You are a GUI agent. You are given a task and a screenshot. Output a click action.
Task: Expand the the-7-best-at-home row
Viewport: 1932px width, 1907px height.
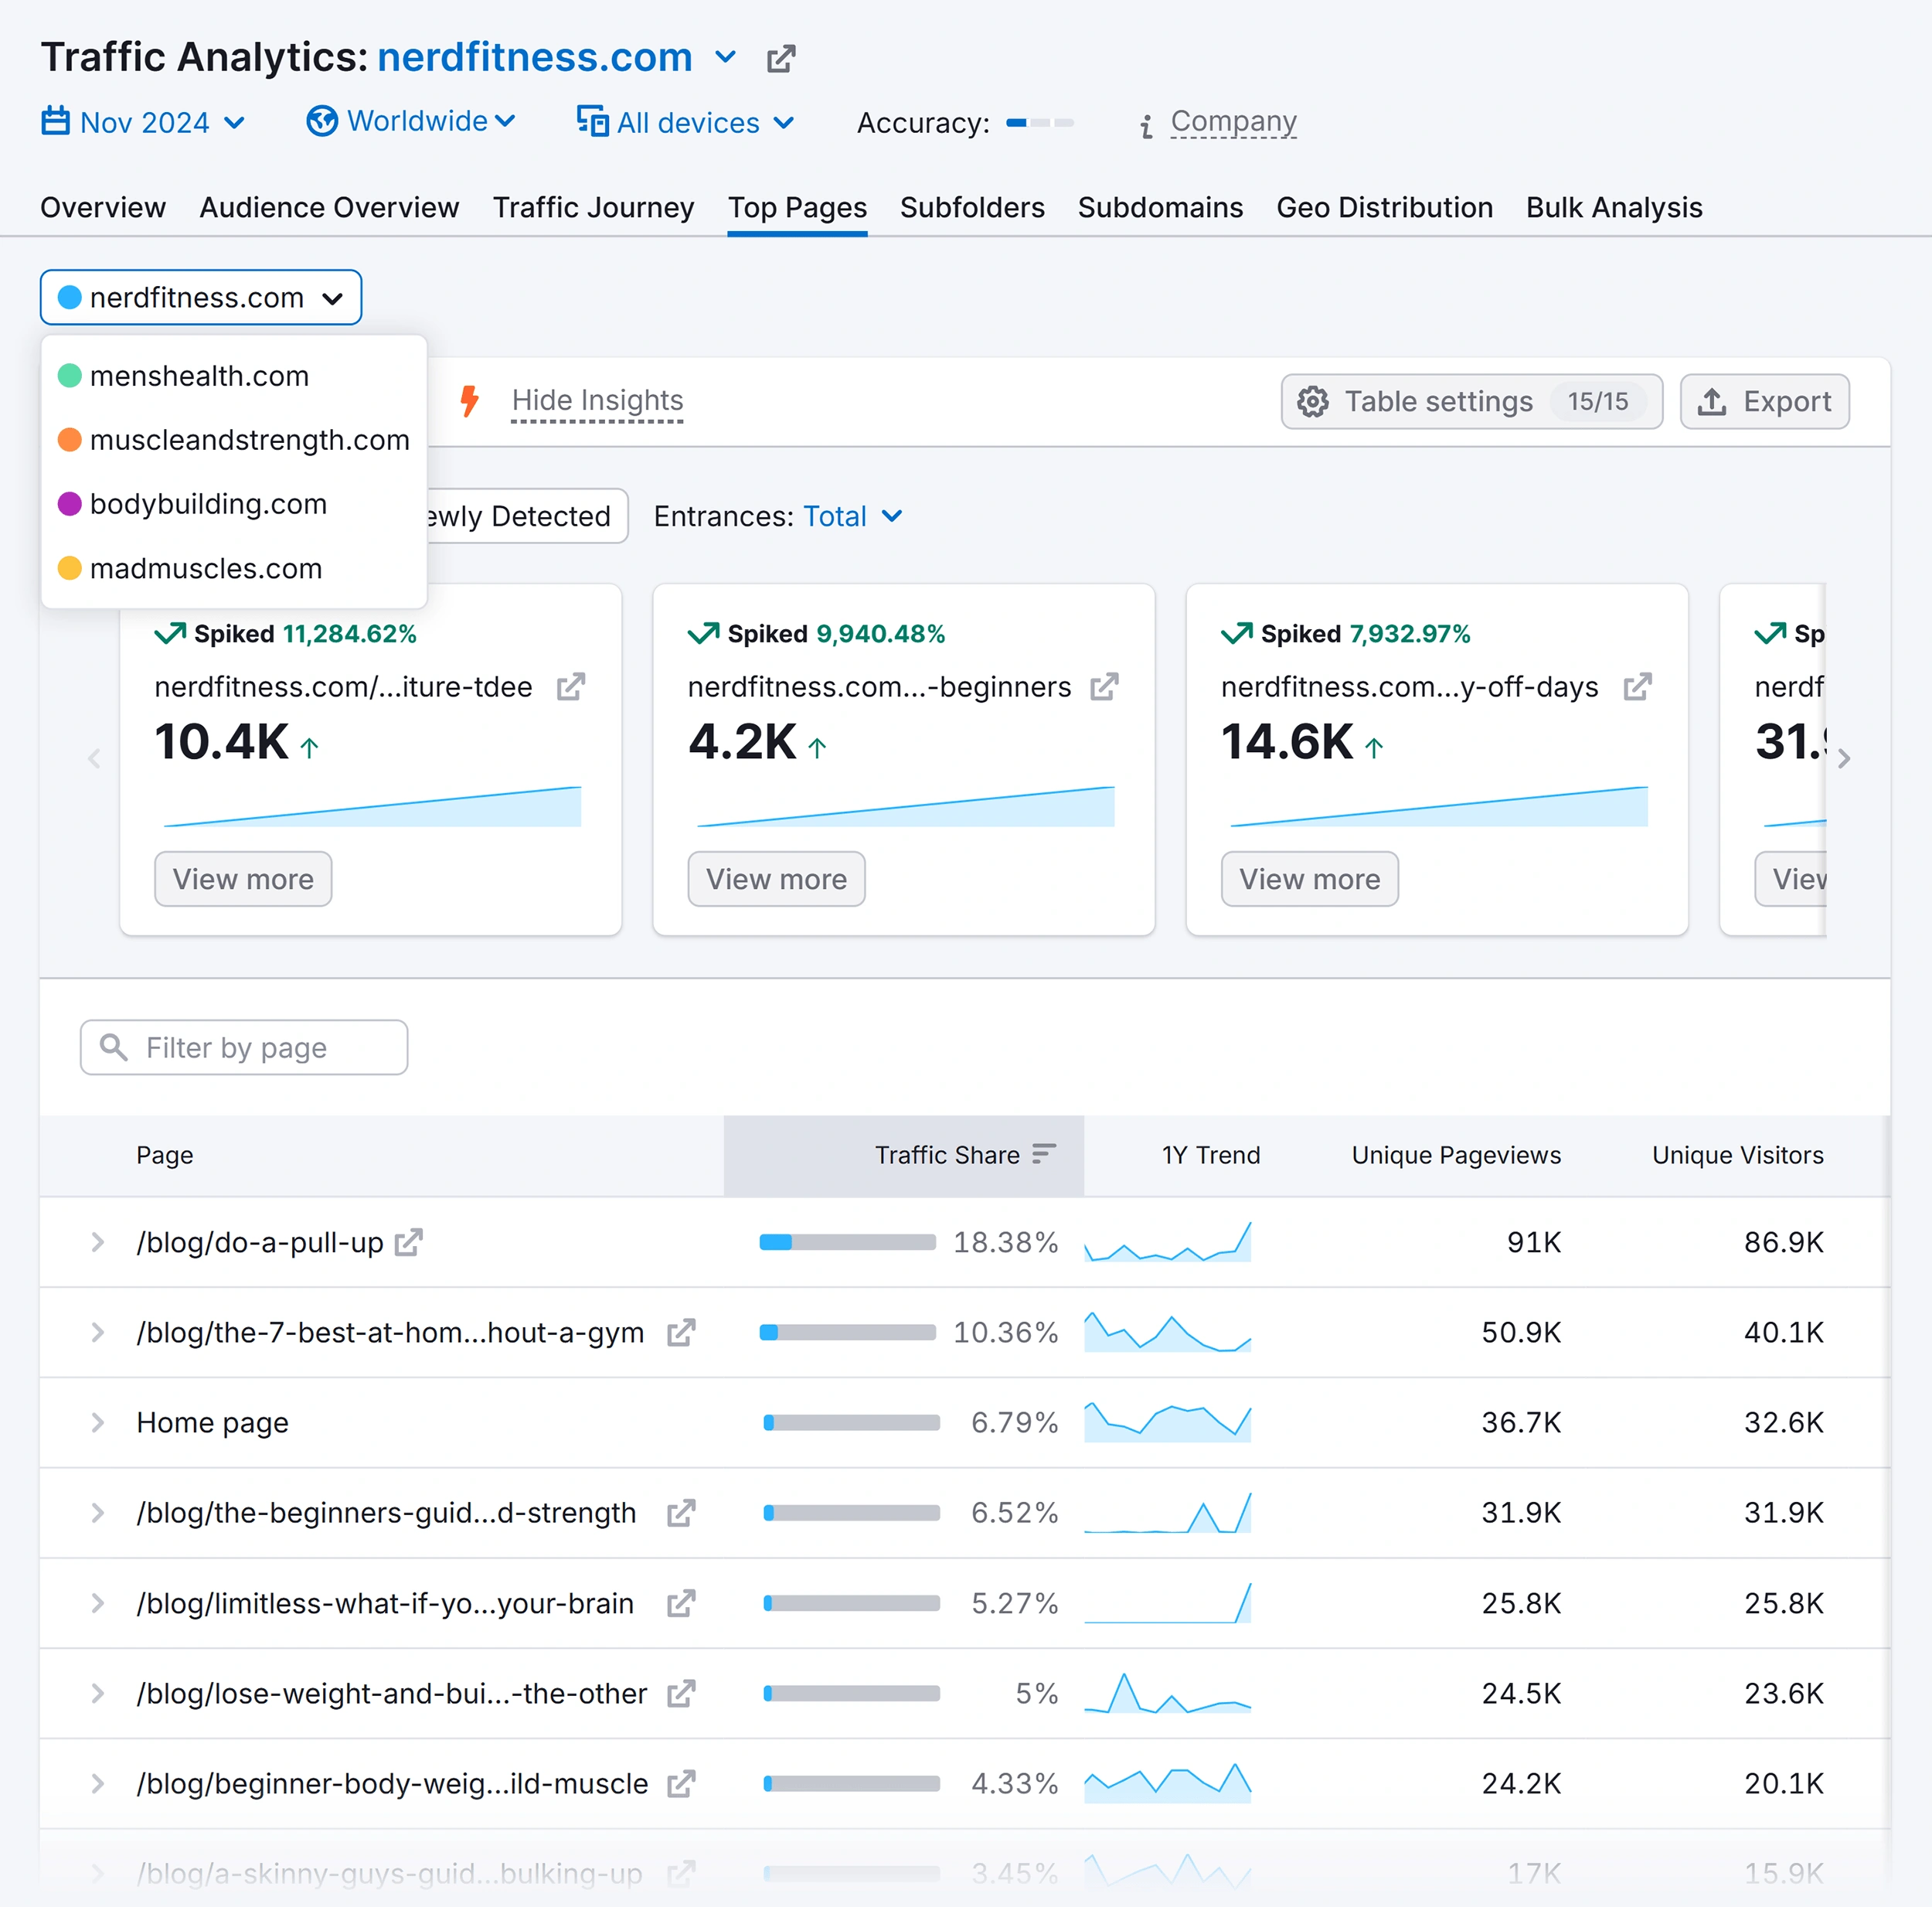[97, 1332]
